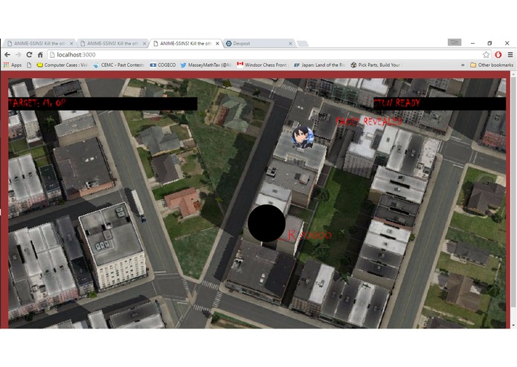Open a new tab with the tab button
Screen dimensions: 517x367
pyautogui.click(x=302, y=44)
